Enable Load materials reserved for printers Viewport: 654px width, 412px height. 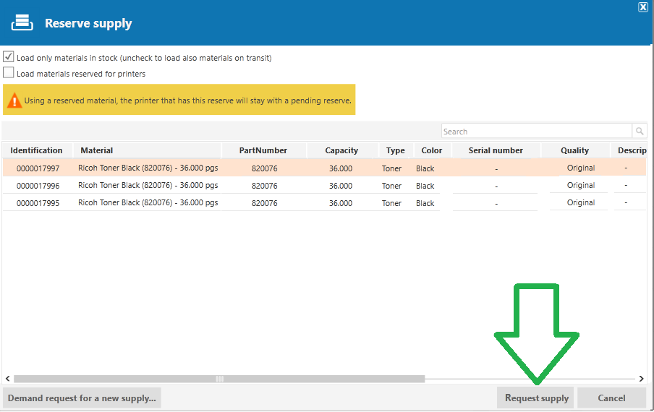9,72
